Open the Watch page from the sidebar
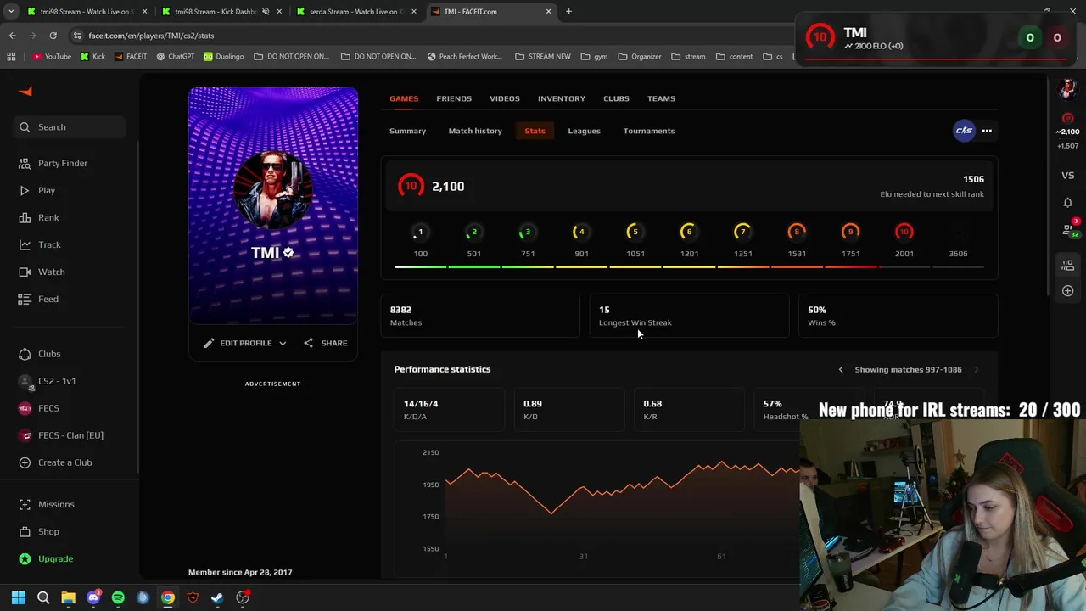Image resolution: width=1086 pixels, height=611 pixels. pos(51,272)
